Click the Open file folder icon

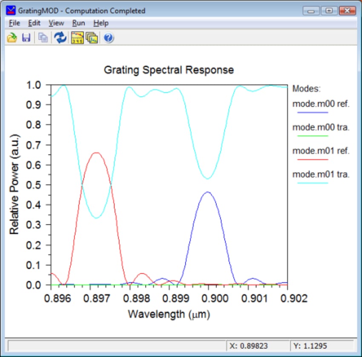[11, 38]
